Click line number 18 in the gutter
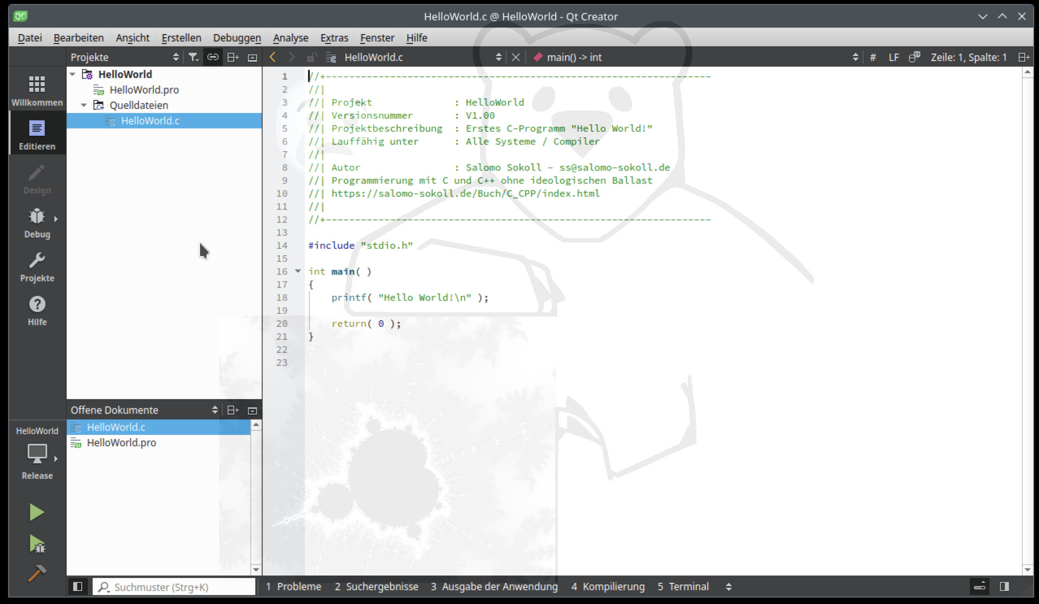 tap(282, 298)
